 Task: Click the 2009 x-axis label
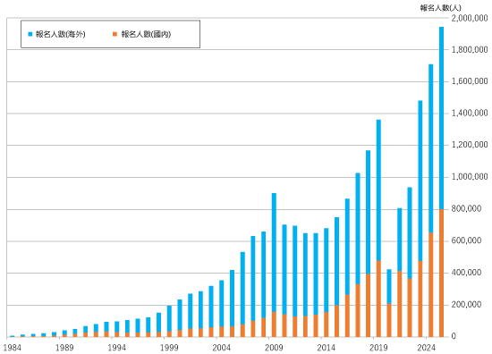pos(274,348)
